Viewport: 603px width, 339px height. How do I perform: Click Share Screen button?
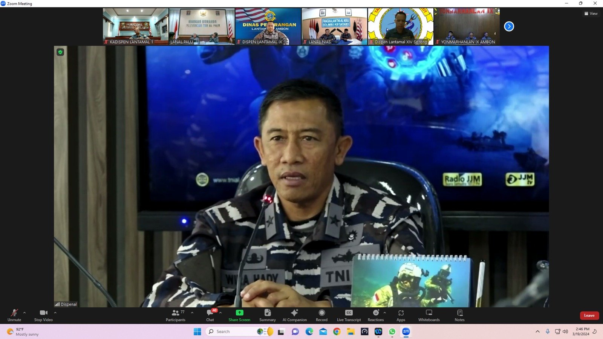(x=239, y=315)
